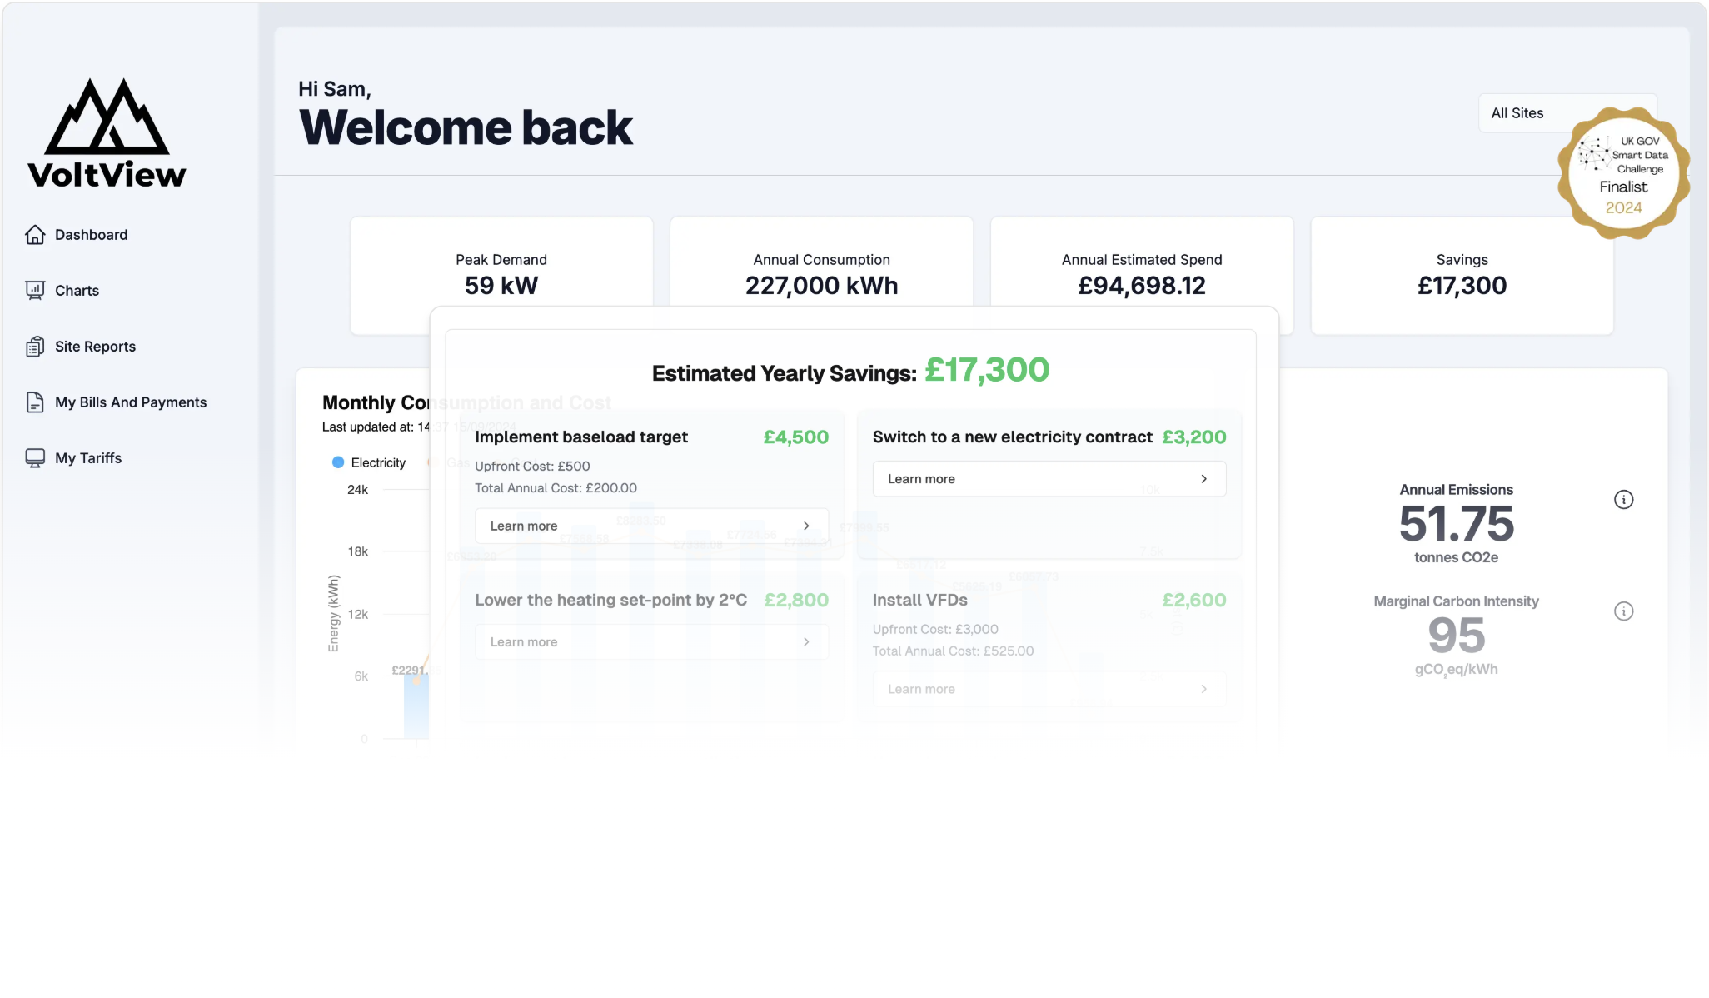This screenshot has width=1709, height=998.
Task: Click the Bills and Payments document icon
Action: tap(35, 402)
